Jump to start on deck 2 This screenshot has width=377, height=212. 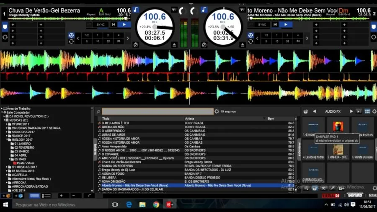[275, 25]
